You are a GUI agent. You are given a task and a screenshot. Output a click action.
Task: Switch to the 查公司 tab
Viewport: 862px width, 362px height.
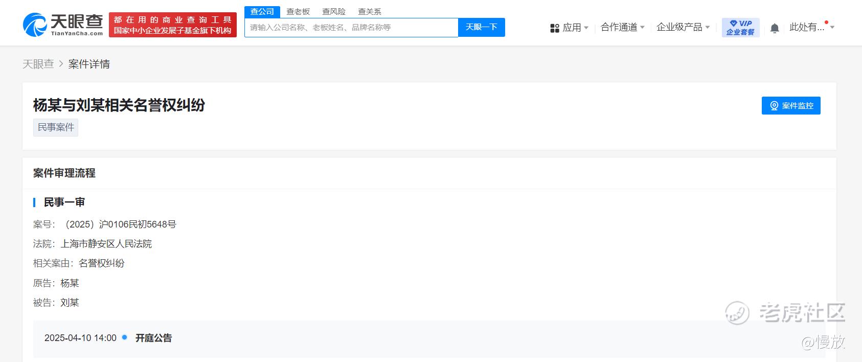coord(262,12)
